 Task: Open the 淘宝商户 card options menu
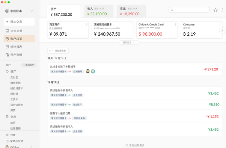(86, 24)
